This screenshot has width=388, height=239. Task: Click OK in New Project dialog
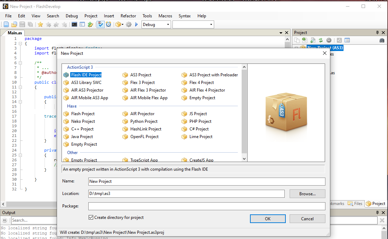(x=268, y=219)
